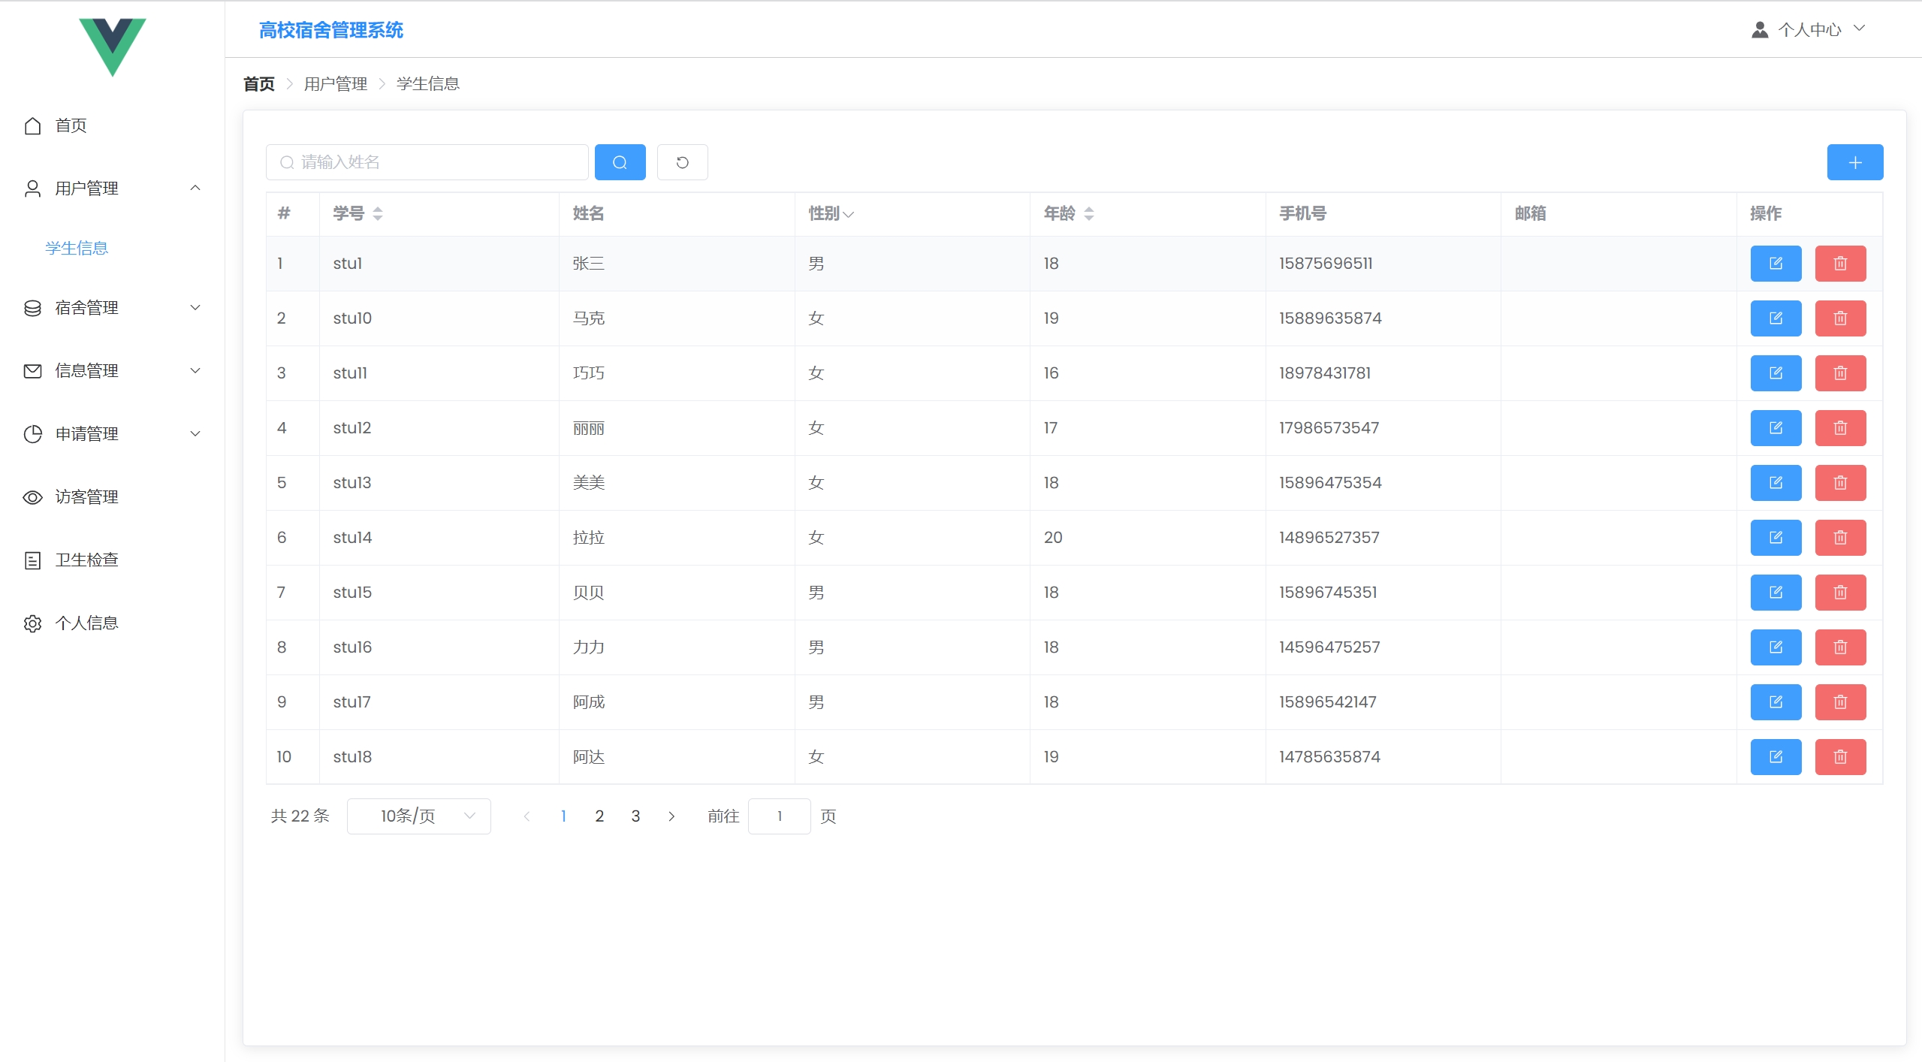Click the blue search magnifier button
Screen dimensions: 1922x1062
pyautogui.click(x=620, y=162)
